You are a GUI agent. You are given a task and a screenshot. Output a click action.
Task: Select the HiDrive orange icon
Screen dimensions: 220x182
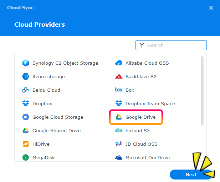pyautogui.click(x=26, y=144)
